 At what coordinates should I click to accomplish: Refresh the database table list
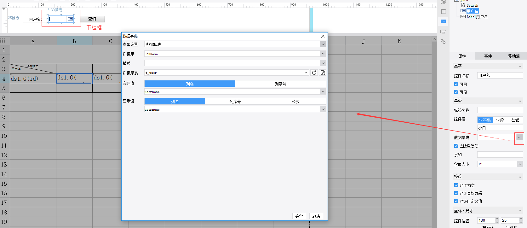point(314,73)
